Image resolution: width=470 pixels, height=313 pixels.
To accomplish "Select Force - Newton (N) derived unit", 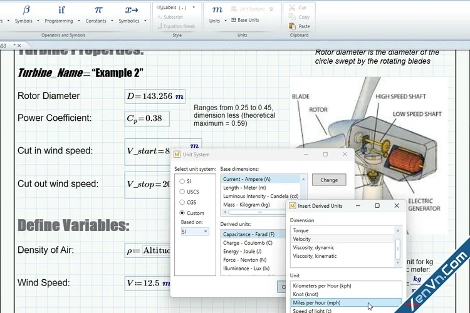I will [x=254, y=260].
